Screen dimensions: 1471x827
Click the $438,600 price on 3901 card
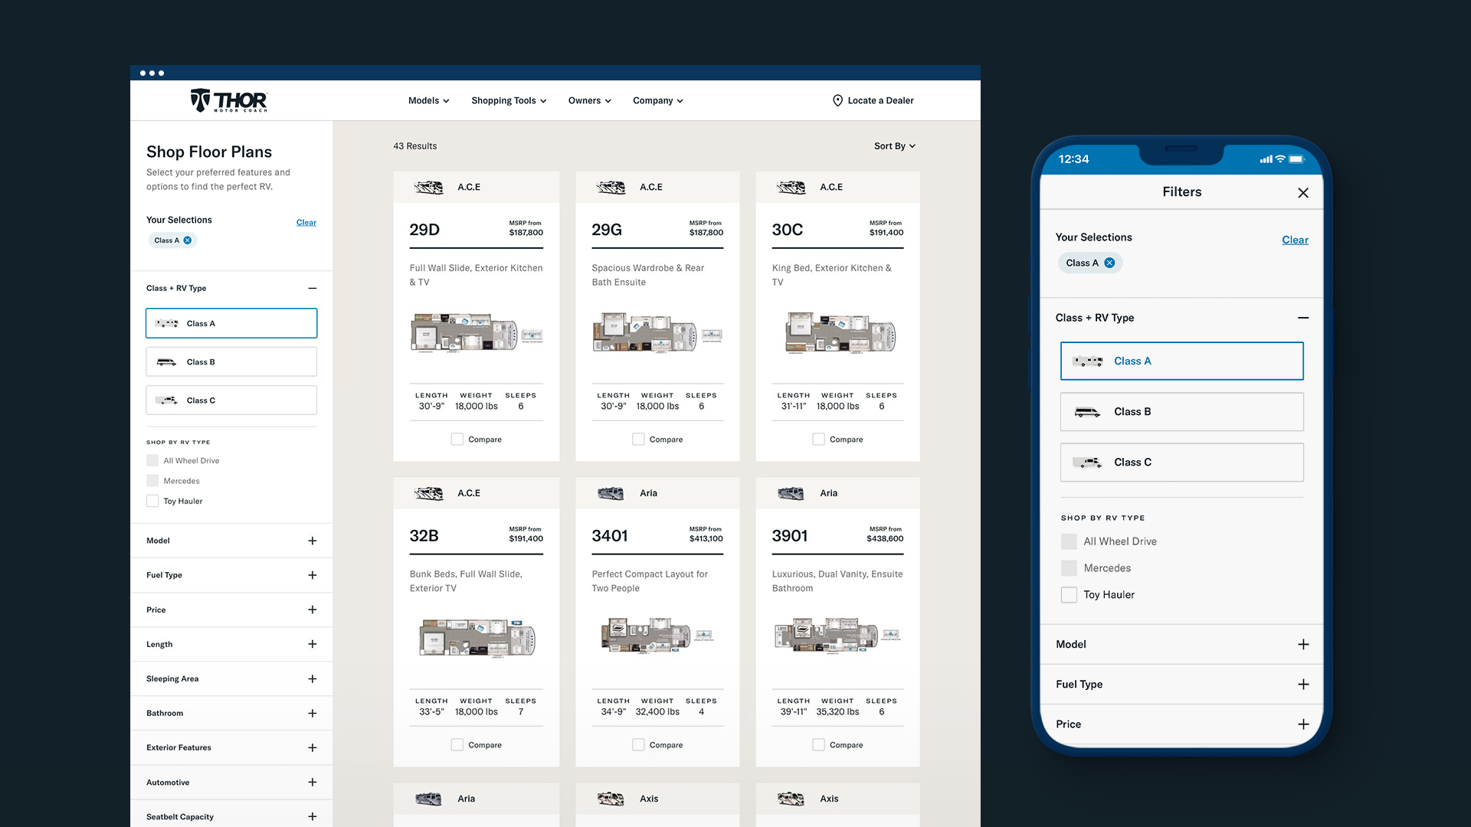point(885,539)
